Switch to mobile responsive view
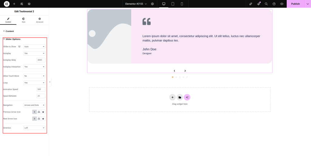The height and width of the screenshot is (156, 311). click(182, 4)
